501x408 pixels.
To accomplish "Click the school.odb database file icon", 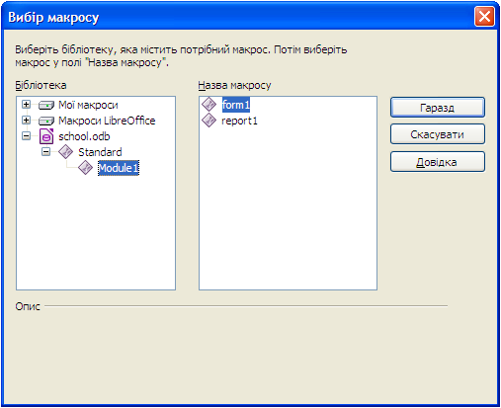I will [x=46, y=136].
